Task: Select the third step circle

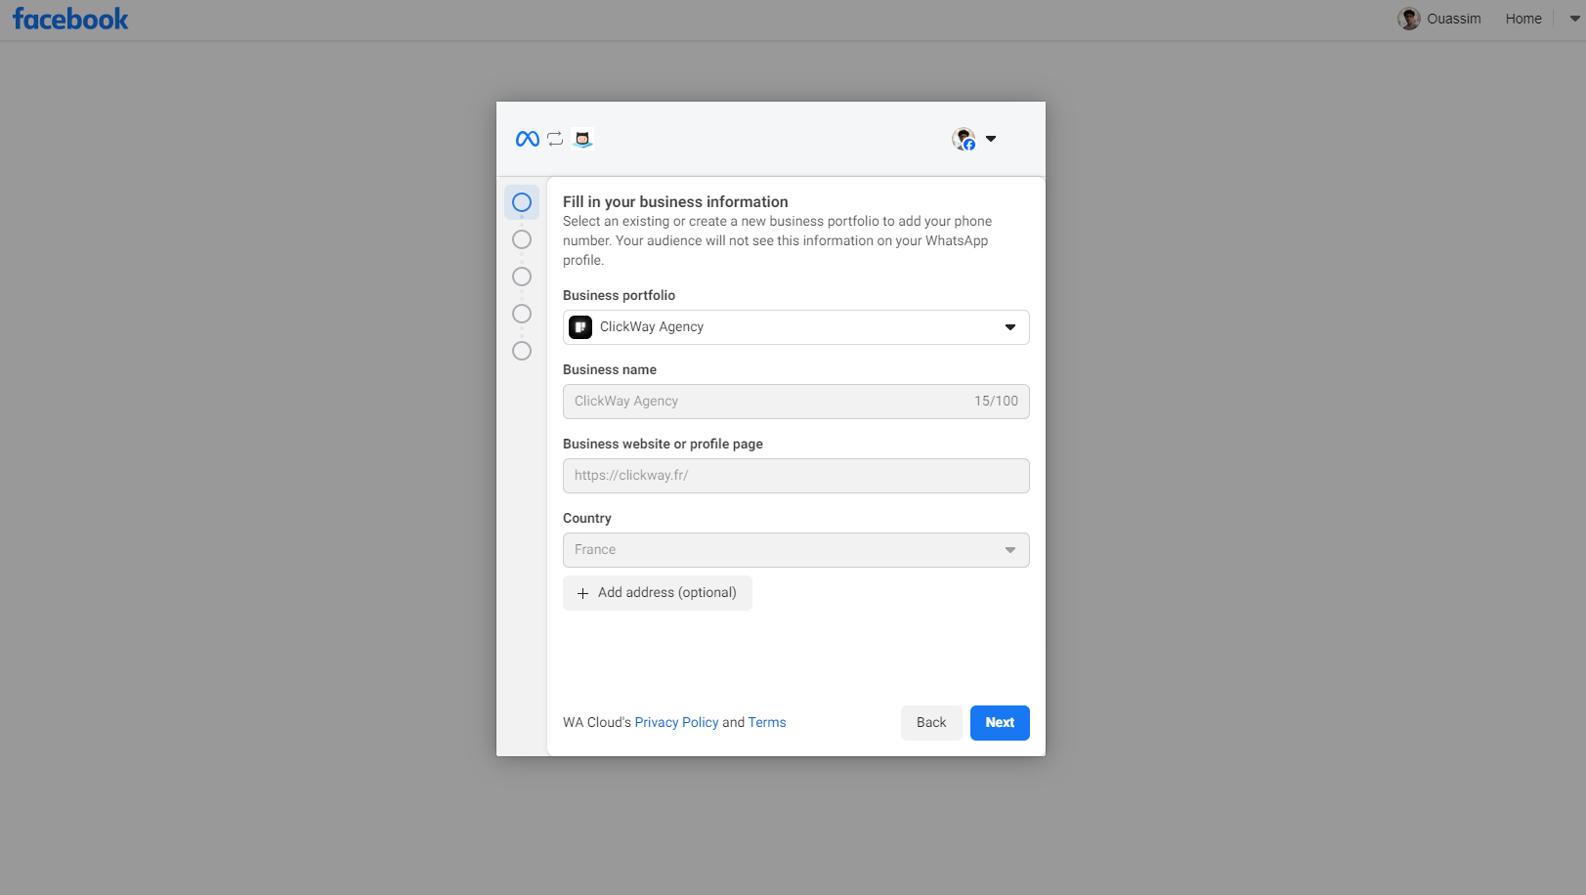Action: click(522, 277)
